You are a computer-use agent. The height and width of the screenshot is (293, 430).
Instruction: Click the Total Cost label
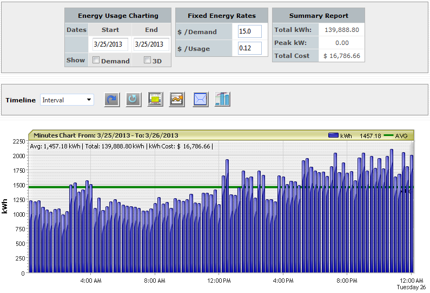pyautogui.click(x=292, y=56)
